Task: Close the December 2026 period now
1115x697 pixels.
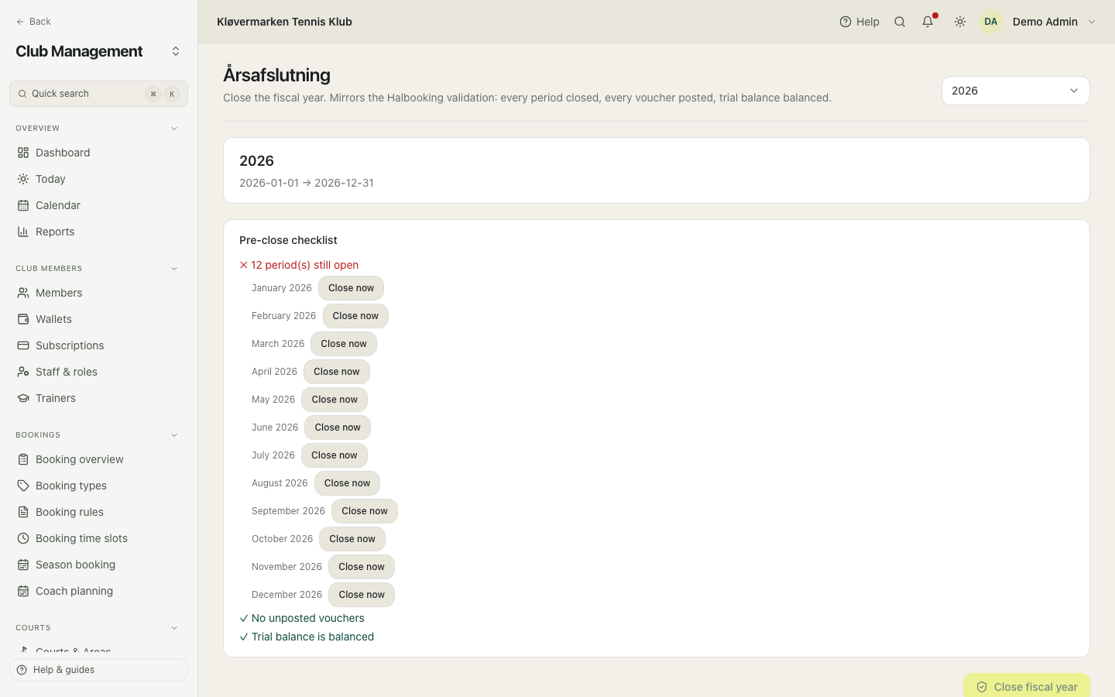Action: coord(362,595)
